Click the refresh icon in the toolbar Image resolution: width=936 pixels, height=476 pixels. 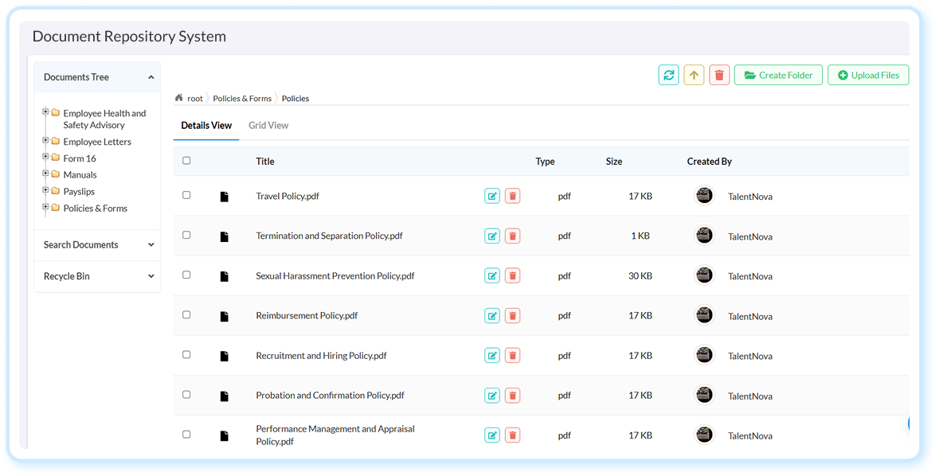(x=668, y=75)
